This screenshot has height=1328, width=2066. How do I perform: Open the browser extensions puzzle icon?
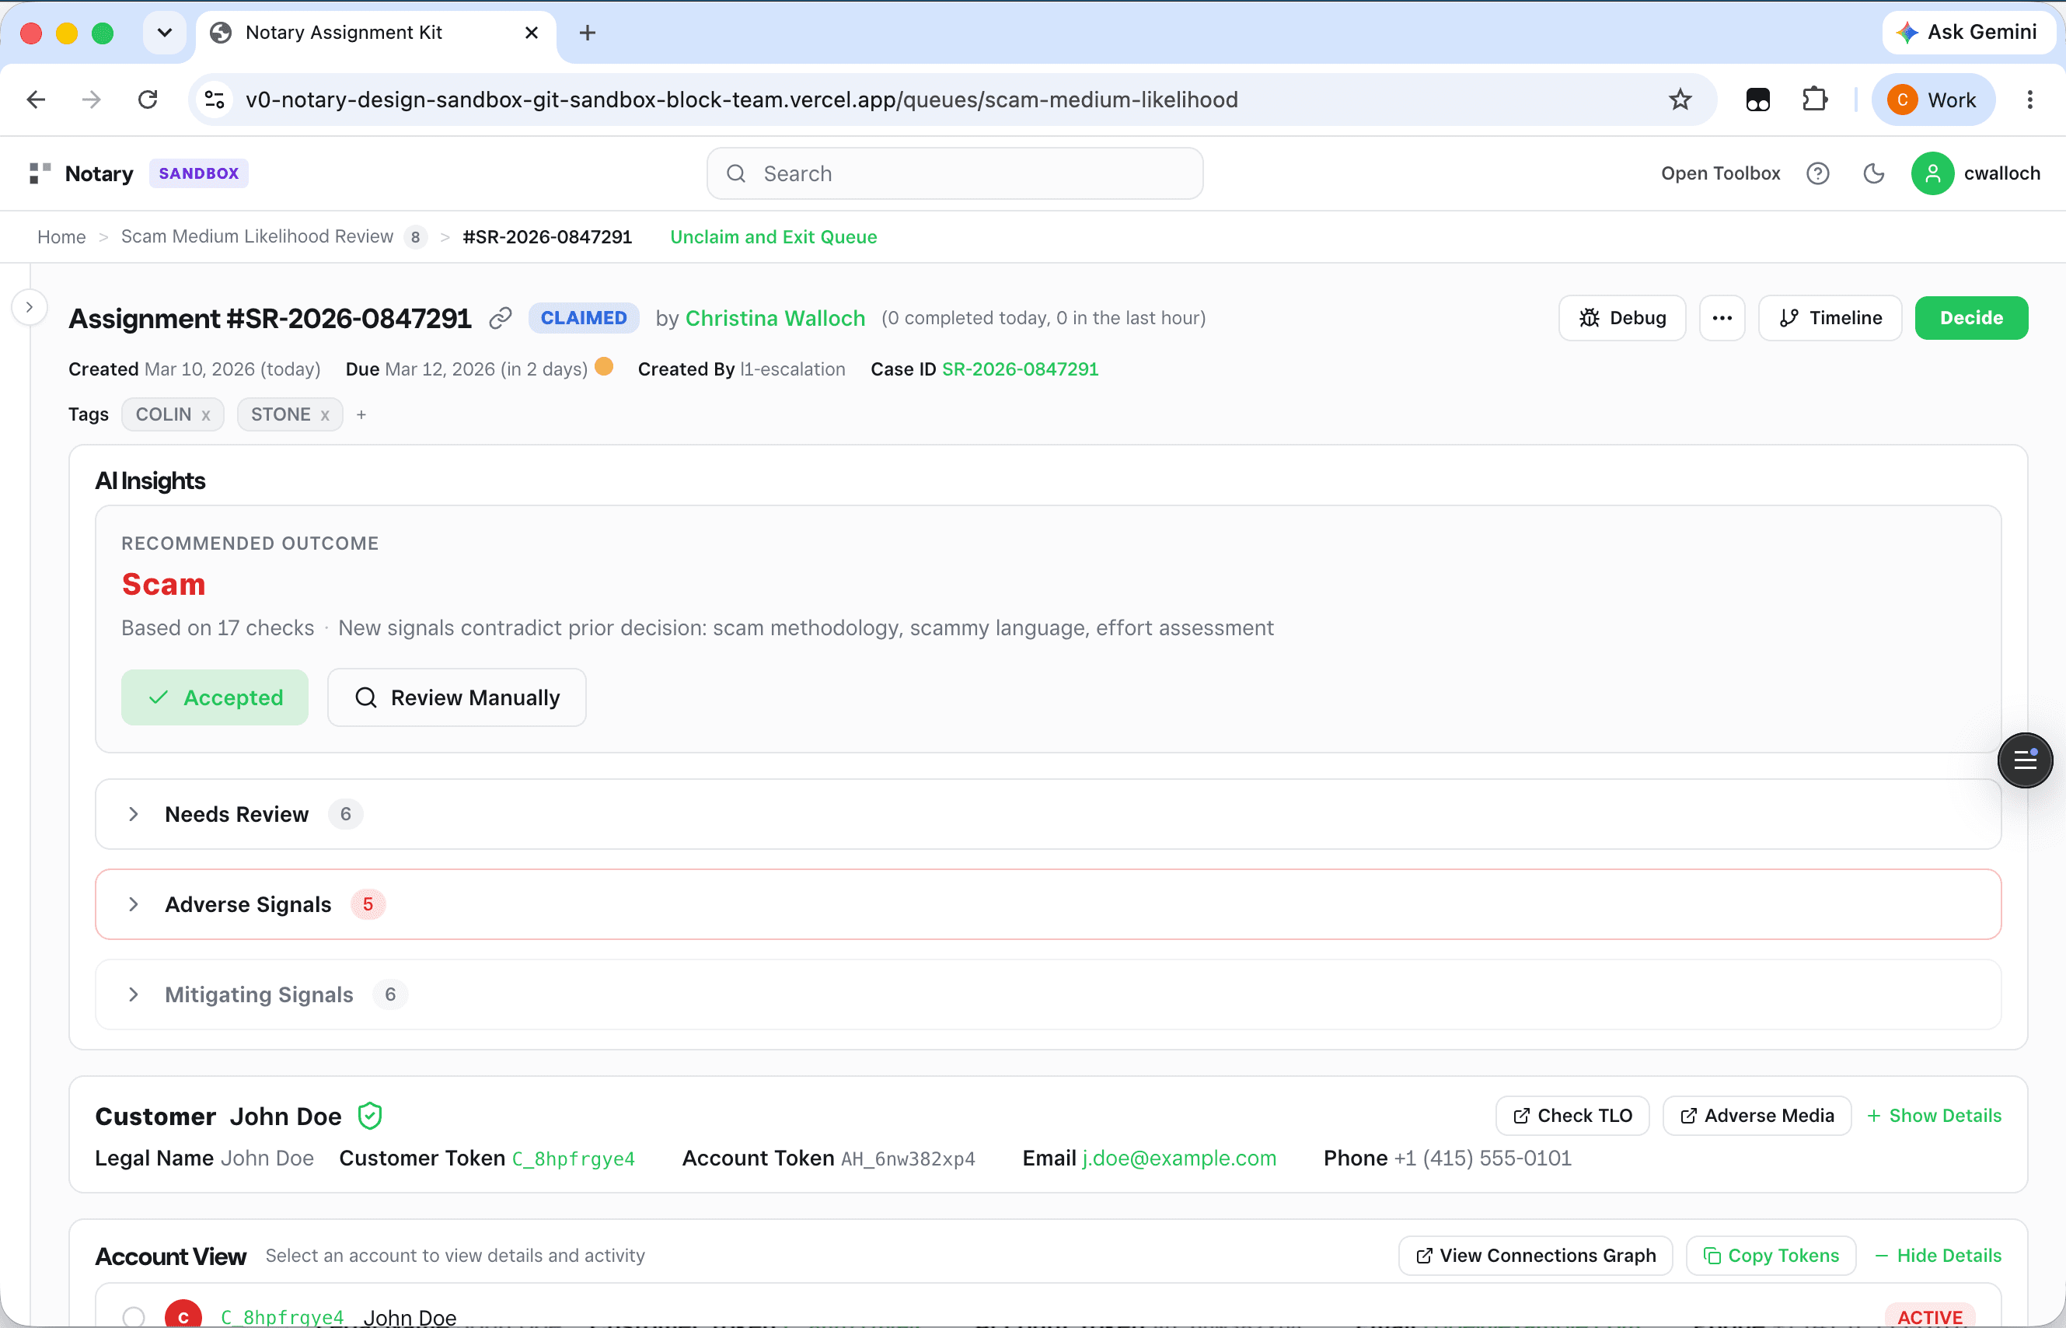pyautogui.click(x=1814, y=100)
